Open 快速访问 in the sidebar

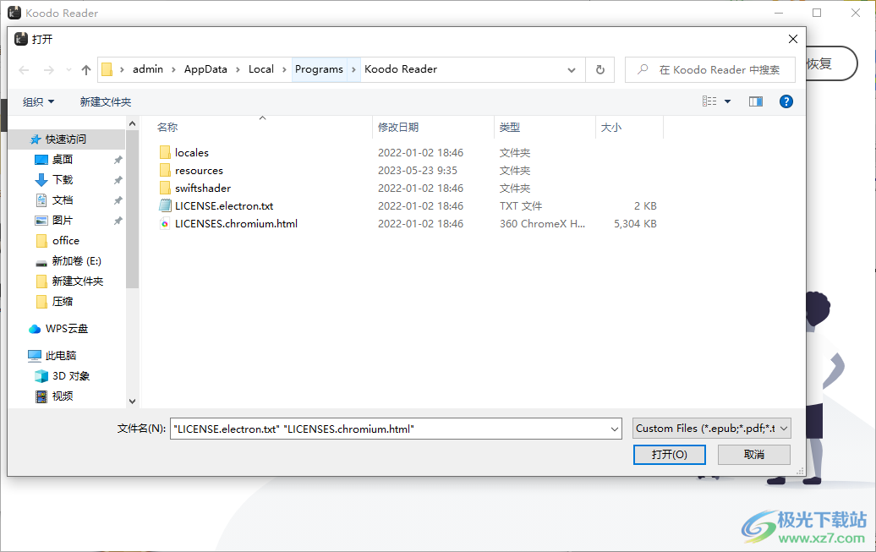coord(66,139)
